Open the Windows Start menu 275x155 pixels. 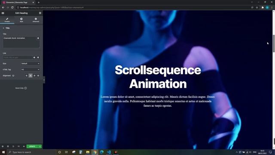coord(3,152)
